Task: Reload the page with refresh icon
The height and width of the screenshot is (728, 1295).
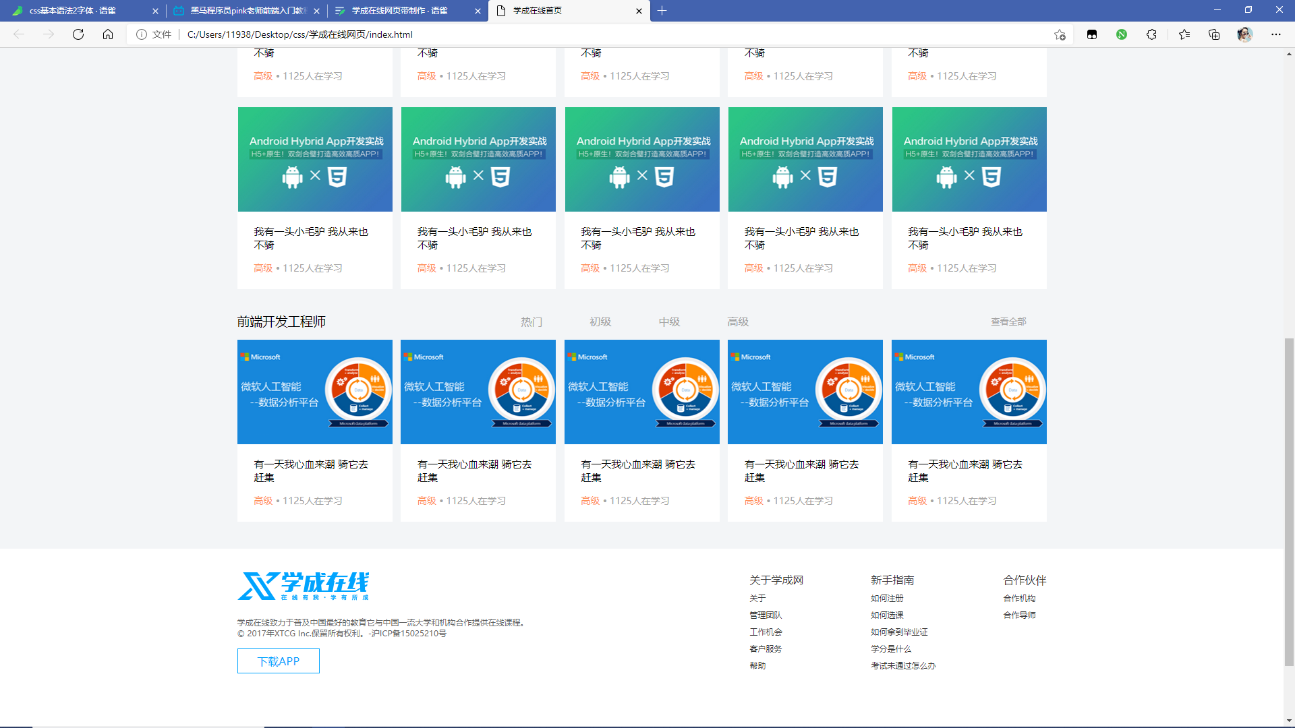Action: pyautogui.click(x=78, y=34)
